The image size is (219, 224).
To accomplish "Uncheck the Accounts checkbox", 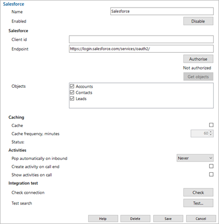I will pyautogui.click(x=72, y=86).
